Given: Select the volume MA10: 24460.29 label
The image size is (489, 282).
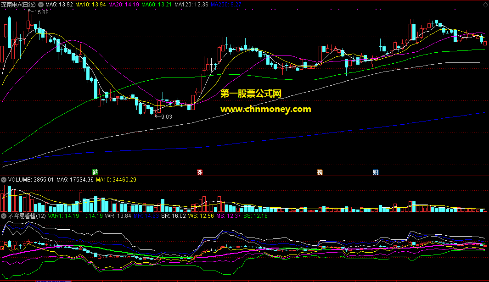Looking at the screenshot, I should pyautogui.click(x=116, y=180).
